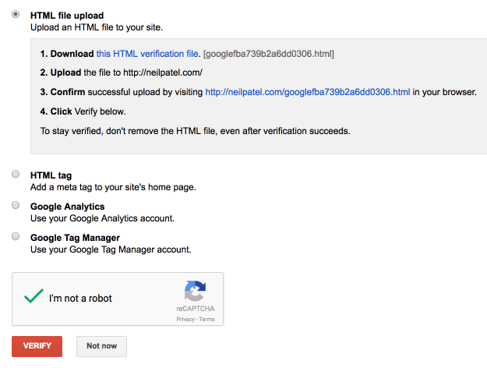Click "Use your Google Analytics account" description
This screenshot has width=487, height=368.
pos(102,218)
